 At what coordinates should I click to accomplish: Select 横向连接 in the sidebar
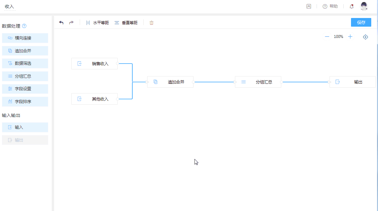[x=25, y=38]
